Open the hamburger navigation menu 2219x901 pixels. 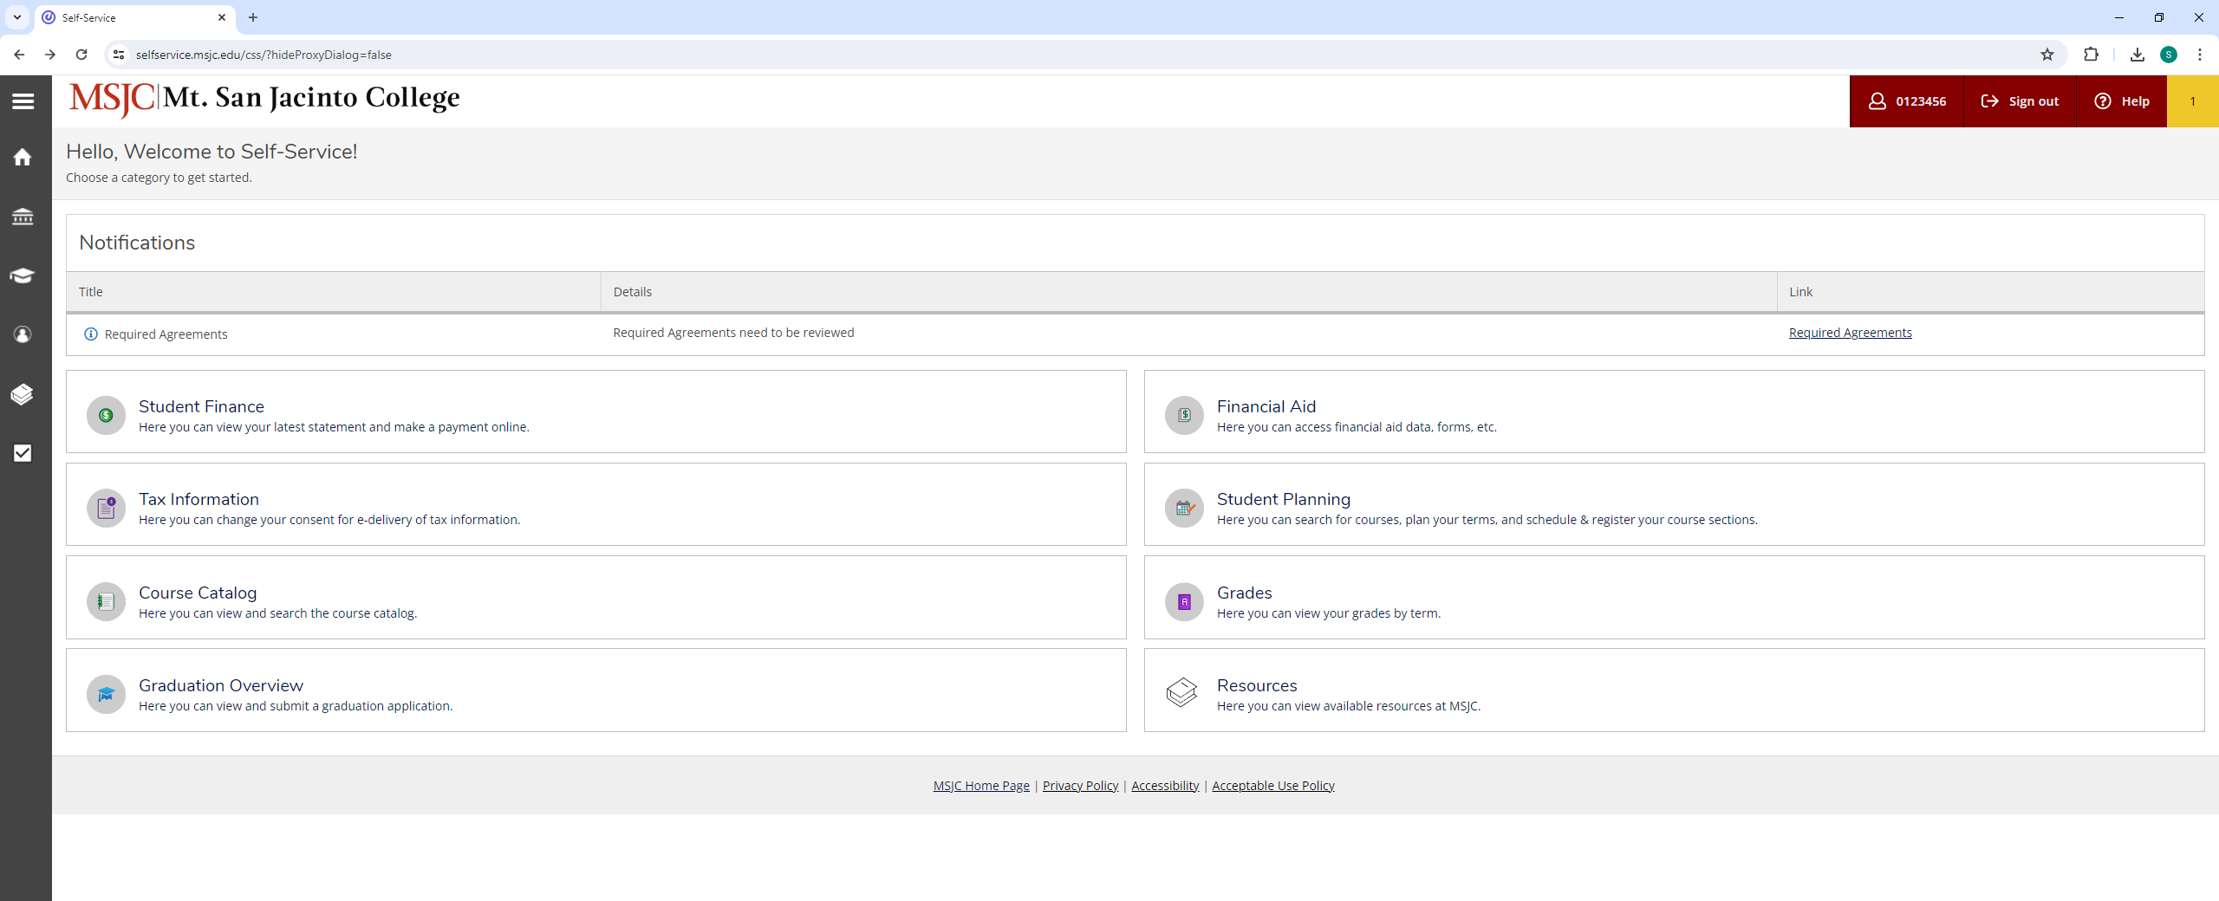click(x=23, y=101)
